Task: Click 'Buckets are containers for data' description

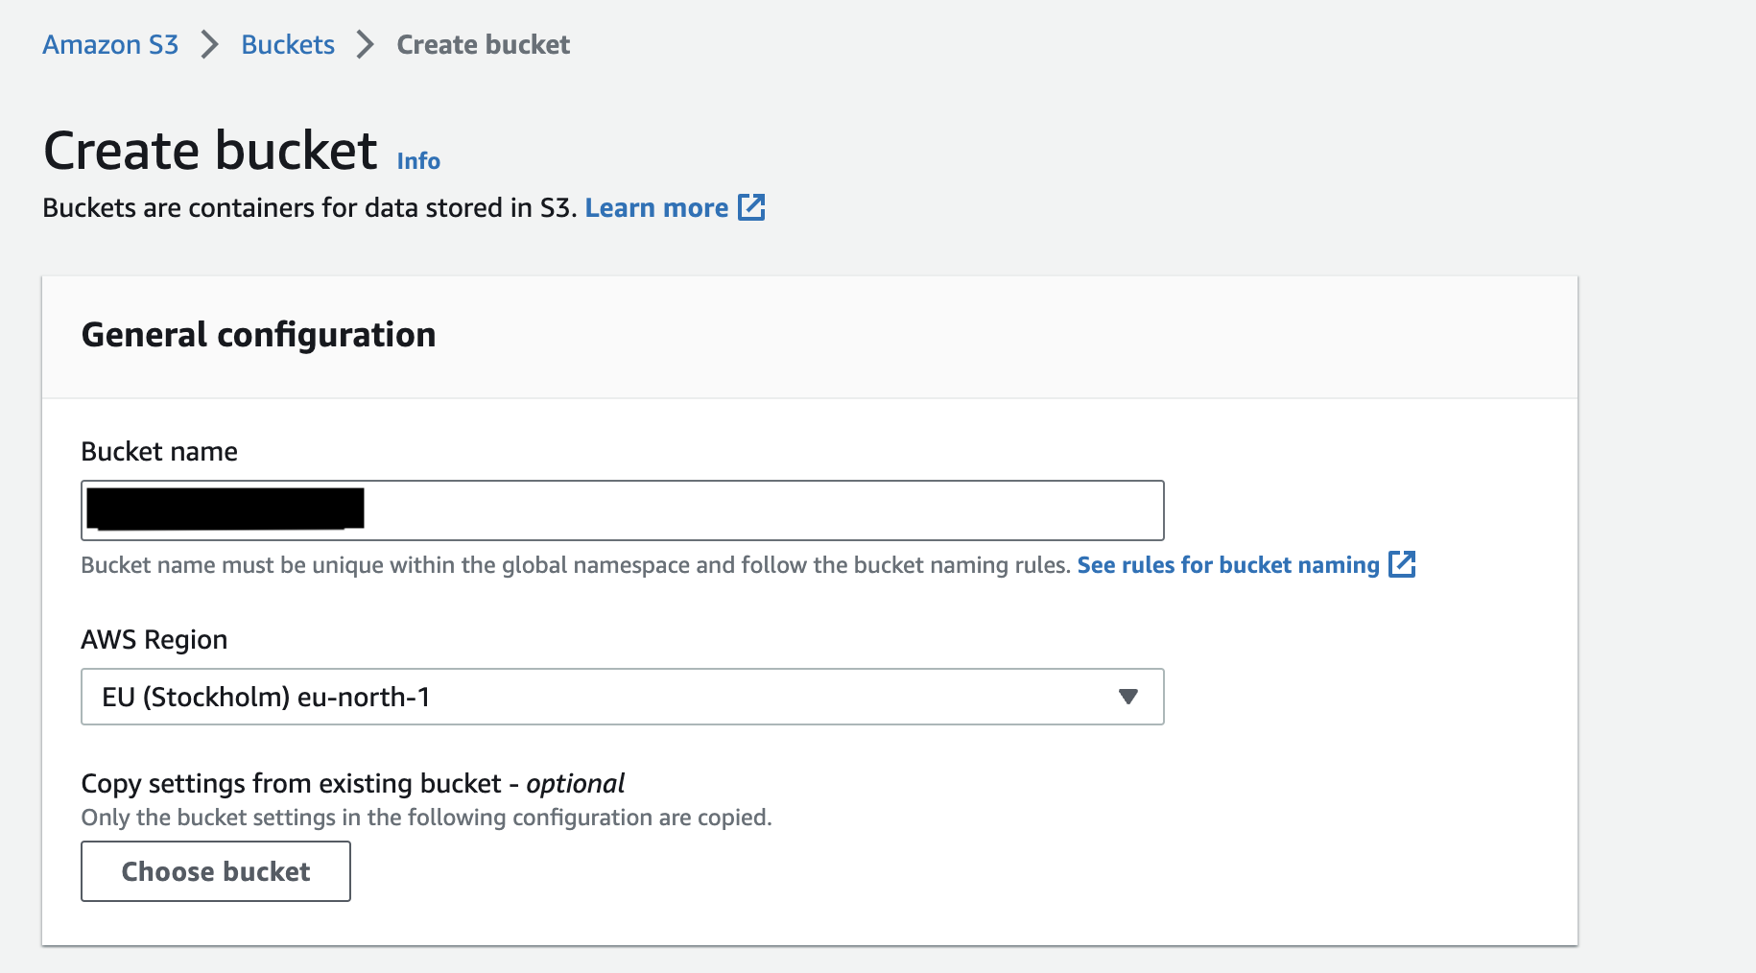Action: (310, 208)
